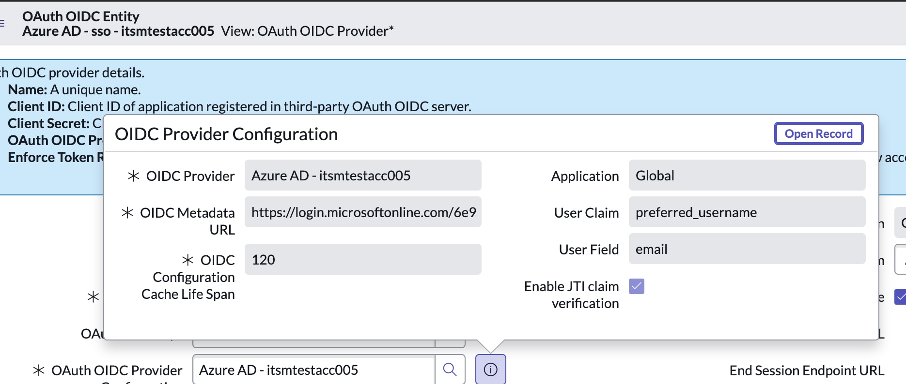Open lookup search for OAuth OIDC Provider field
The height and width of the screenshot is (384, 906).
(450, 369)
